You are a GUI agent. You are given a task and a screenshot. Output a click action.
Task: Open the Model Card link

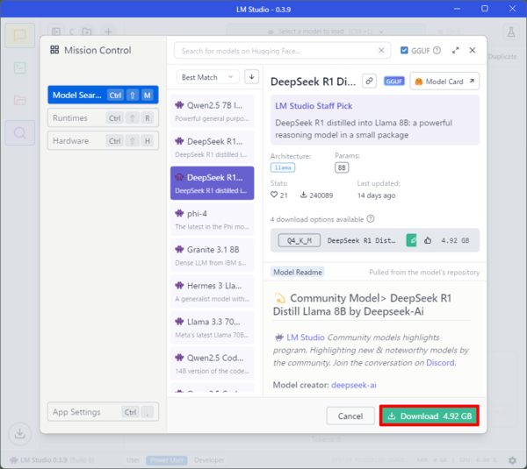(x=444, y=82)
